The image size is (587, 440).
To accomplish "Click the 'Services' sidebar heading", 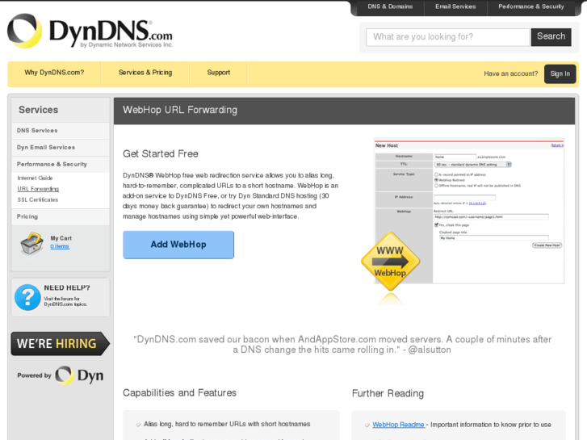I will click(x=39, y=110).
